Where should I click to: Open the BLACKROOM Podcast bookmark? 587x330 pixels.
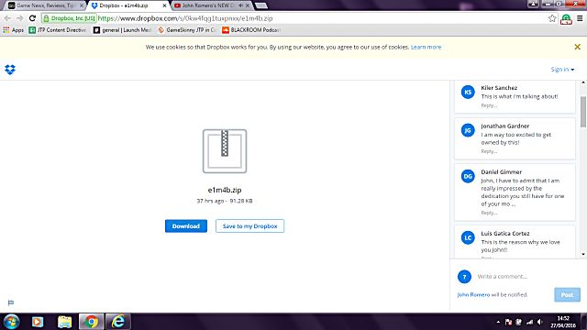tap(251, 30)
